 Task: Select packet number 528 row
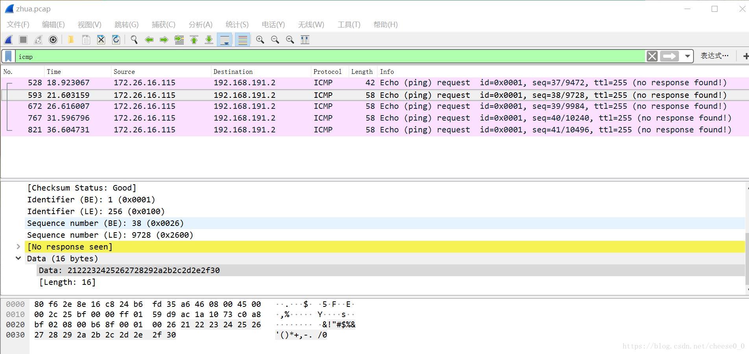pos(375,83)
